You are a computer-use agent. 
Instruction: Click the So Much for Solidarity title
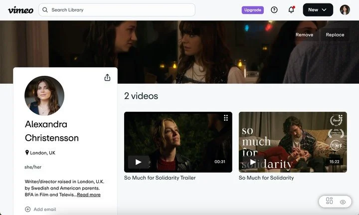[x=266, y=178]
